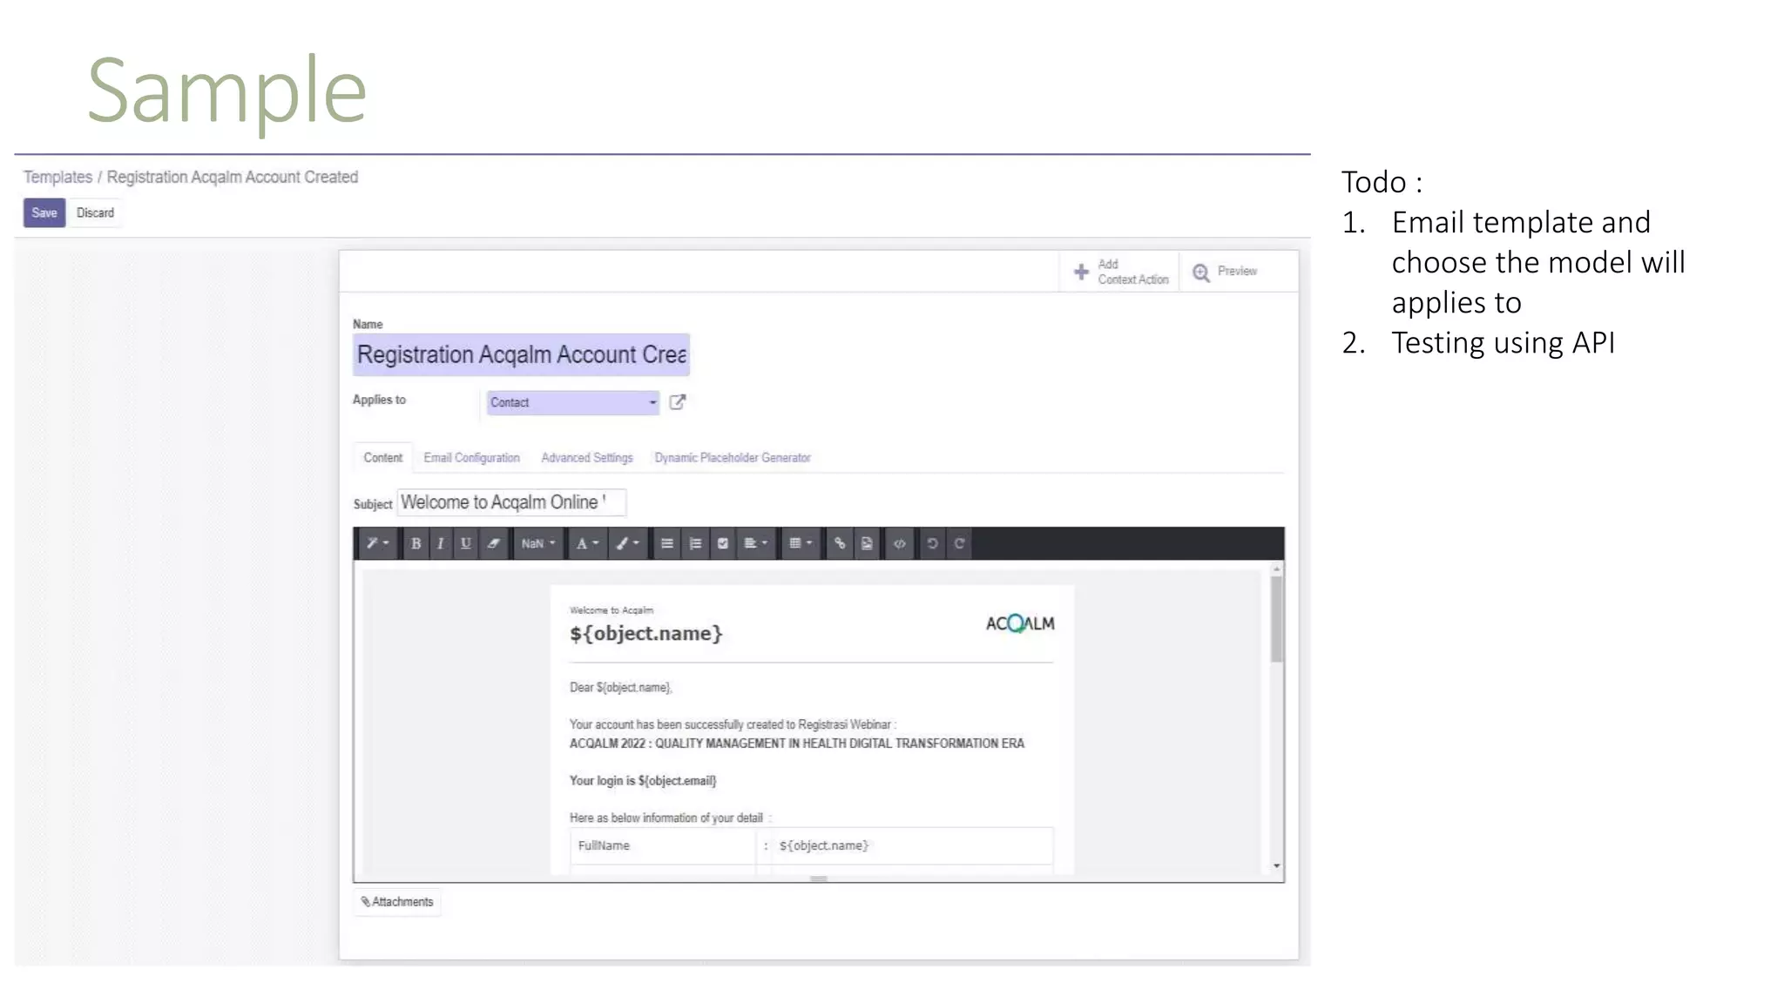The image size is (1784, 1003).
Task: Expand the Applies to Contact dropdown
Action: click(572, 402)
